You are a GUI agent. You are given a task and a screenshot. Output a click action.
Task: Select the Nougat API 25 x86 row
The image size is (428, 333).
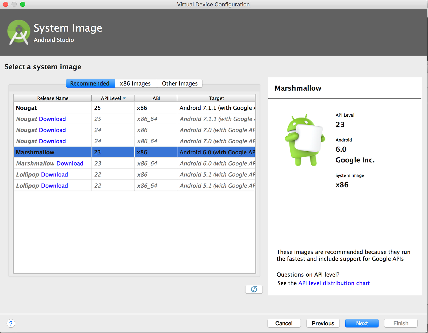(x=134, y=108)
